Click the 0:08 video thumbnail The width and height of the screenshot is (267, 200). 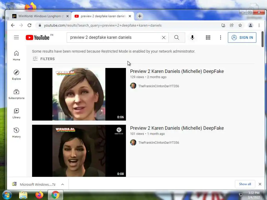(79, 151)
